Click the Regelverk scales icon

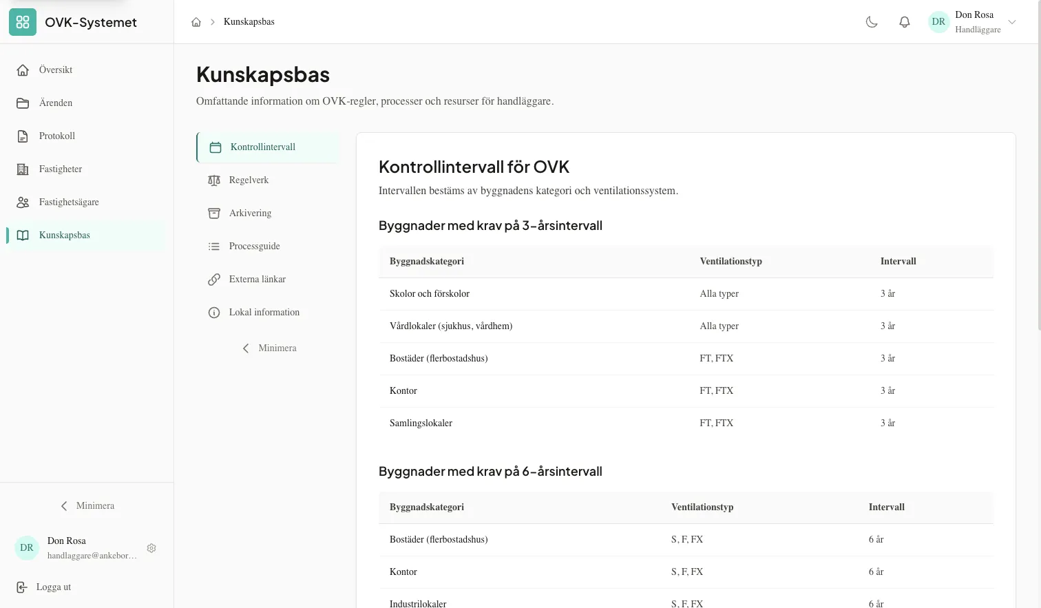pos(214,180)
